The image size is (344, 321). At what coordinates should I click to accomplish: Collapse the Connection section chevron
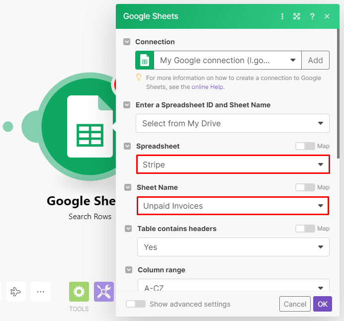[127, 42]
